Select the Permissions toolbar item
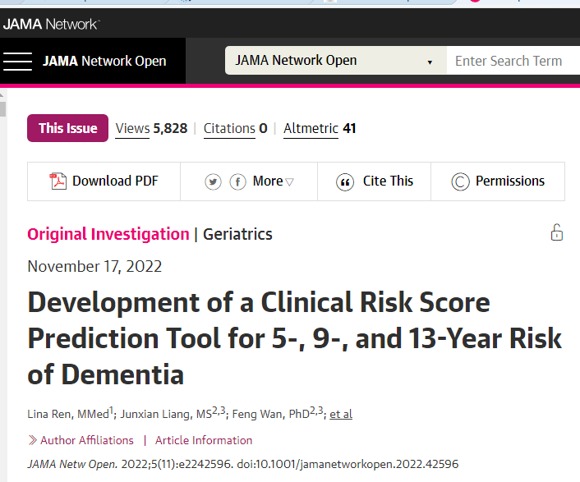The image size is (580, 482). 509,181
